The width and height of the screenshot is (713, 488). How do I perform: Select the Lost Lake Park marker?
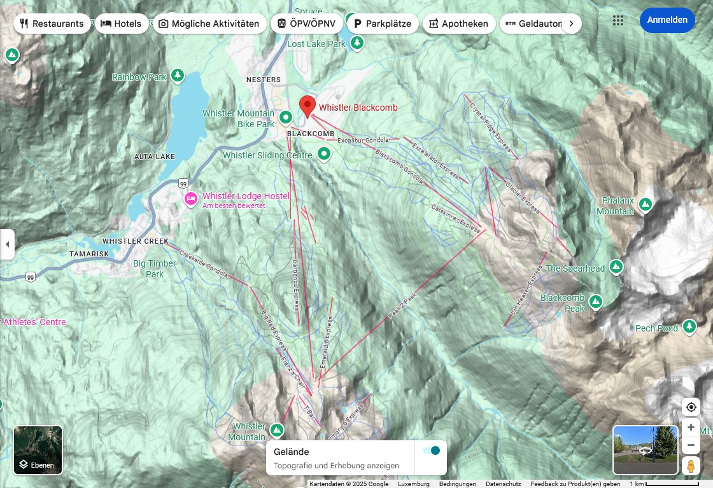click(357, 44)
